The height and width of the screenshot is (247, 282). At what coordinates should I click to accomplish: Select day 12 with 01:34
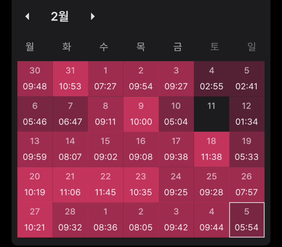tap(247, 114)
